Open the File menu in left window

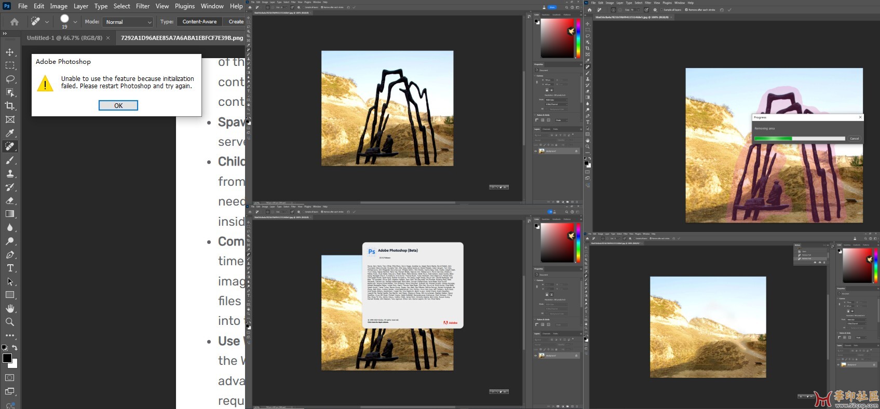pos(23,6)
